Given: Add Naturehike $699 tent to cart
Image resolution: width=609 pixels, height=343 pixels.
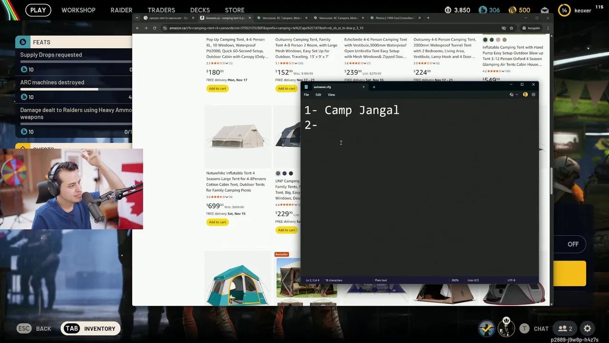Looking at the screenshot, I should click(217, 222).
